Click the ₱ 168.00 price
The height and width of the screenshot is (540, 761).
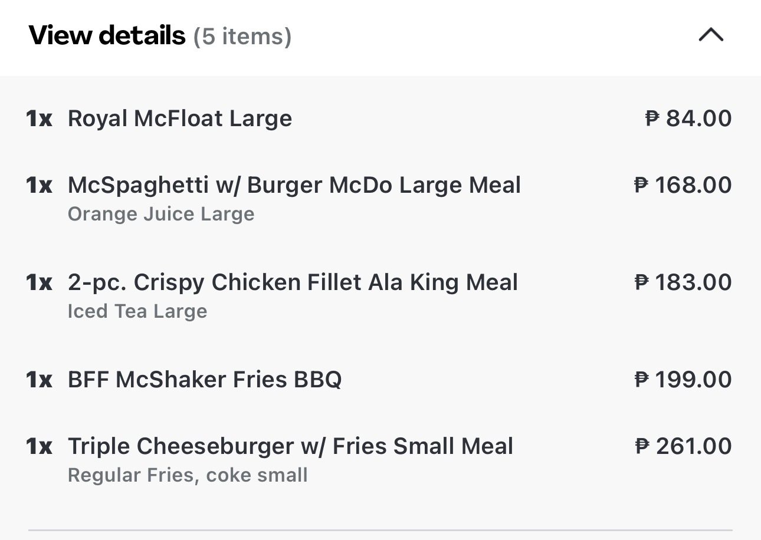pos(683,185)
